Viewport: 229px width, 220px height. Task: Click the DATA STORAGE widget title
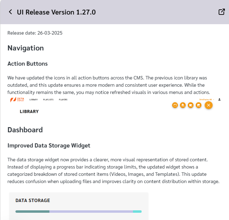pyautogui.click(x=33, y=200)
